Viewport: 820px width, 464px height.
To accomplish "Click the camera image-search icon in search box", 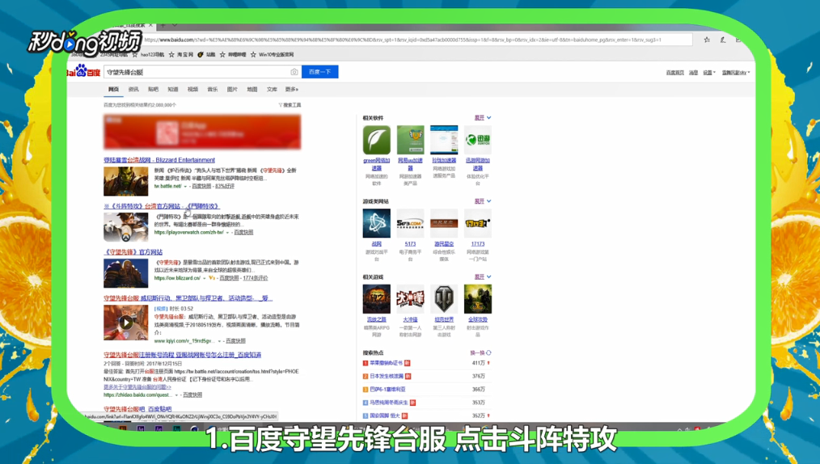I will click(294, 72).
